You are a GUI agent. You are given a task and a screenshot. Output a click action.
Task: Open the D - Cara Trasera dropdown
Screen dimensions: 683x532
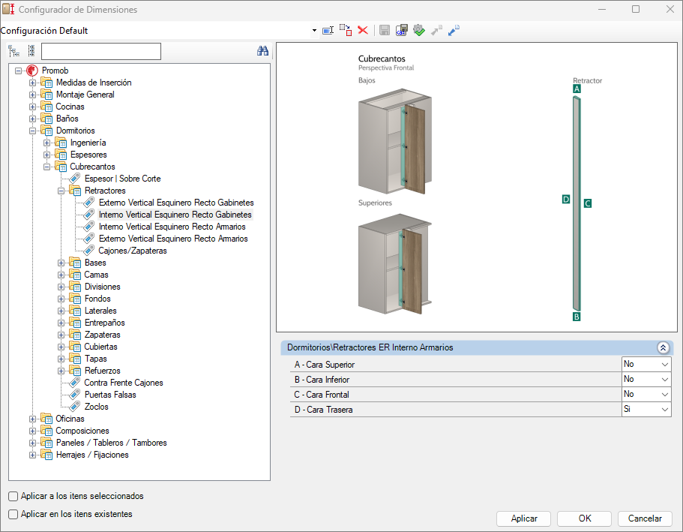(x=664, y=410)
